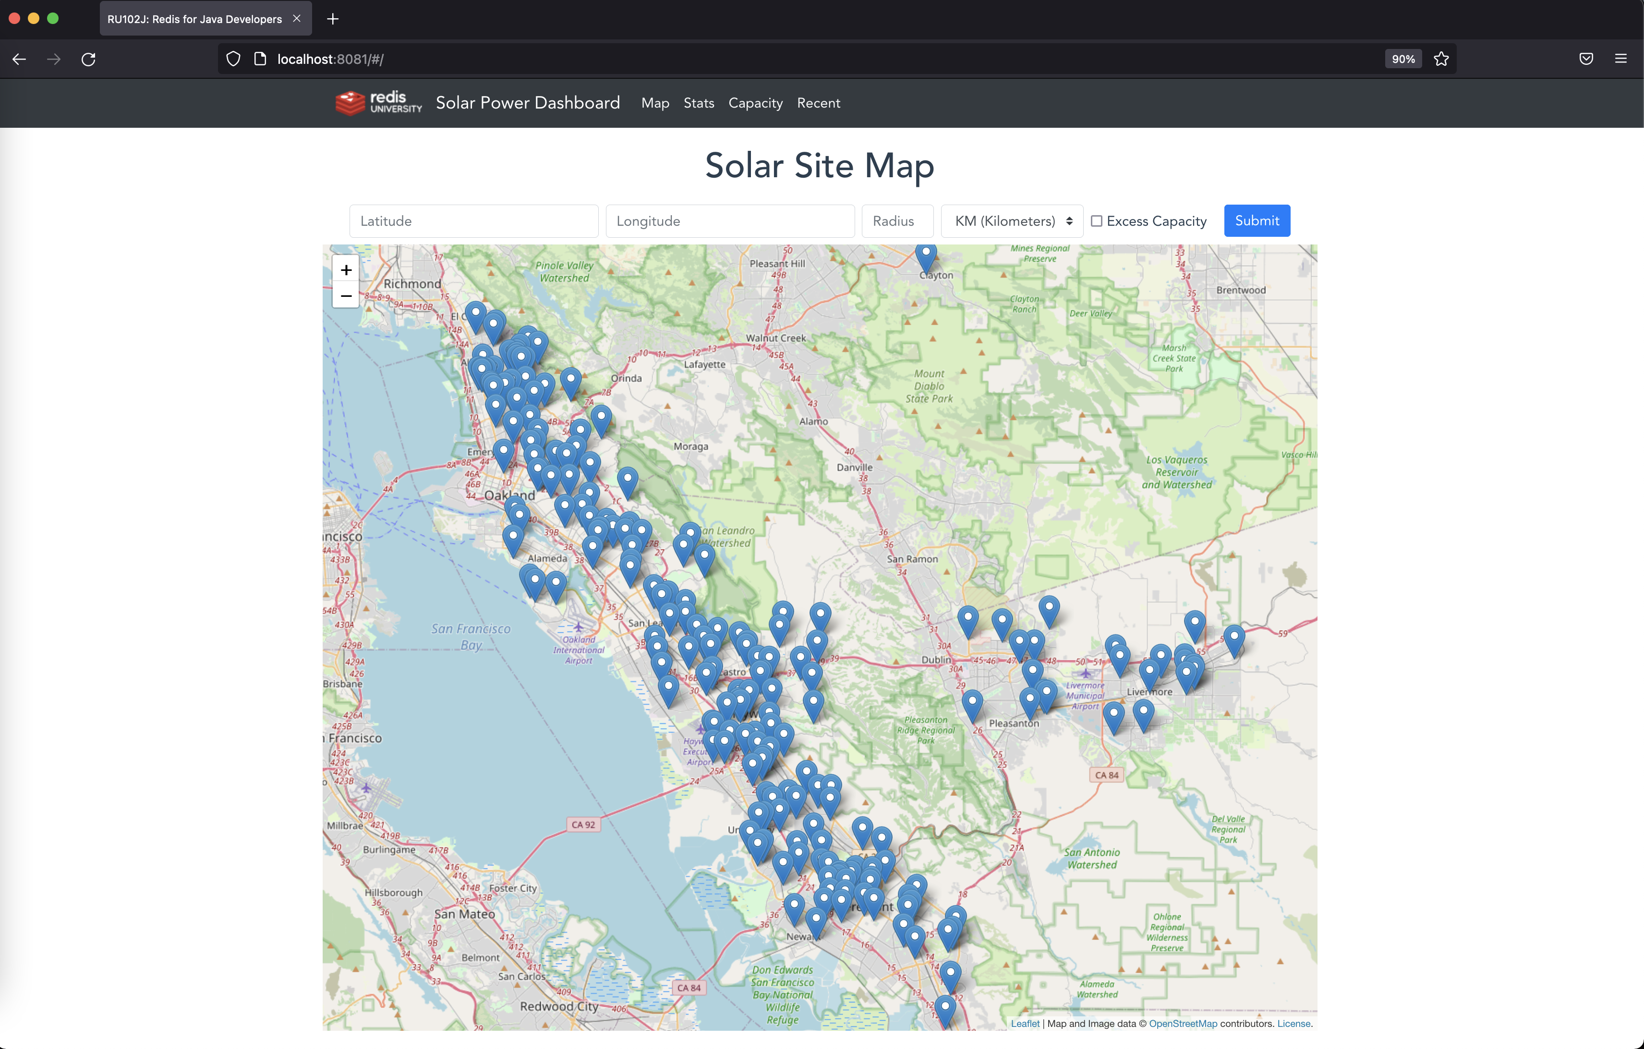1644x1049 pixels.
Task: Focus the Latitude input field
Action: [x=473, y=221]
